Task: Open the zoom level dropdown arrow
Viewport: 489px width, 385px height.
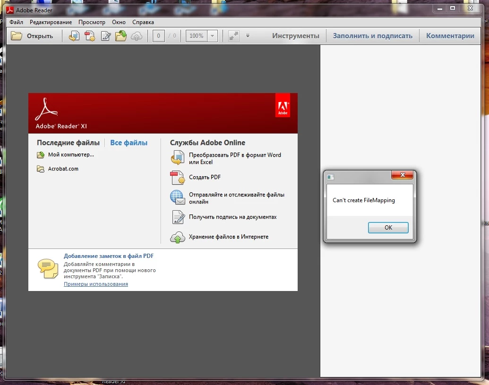Action: pos(213,36)
